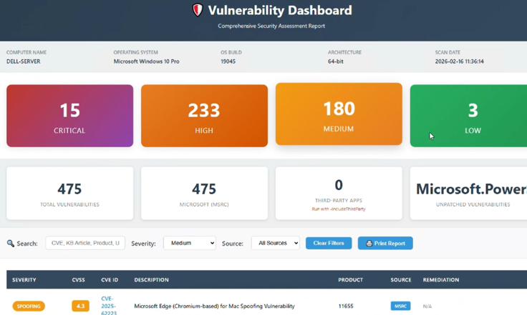The width and height of the screenshot is (527, 315).
Task: Sort by the Severity column header
Action: (x=24, y=280)
